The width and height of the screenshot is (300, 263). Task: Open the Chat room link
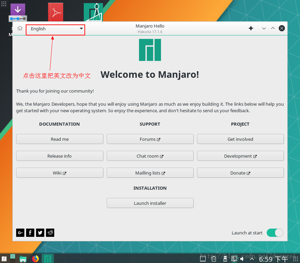pyautogui.click(x=150, y=156)
